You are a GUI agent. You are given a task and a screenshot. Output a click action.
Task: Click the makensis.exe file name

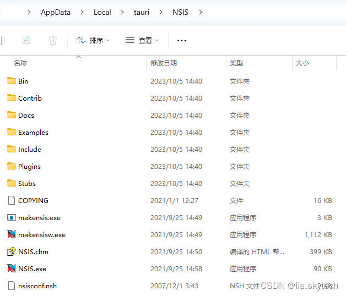pos(40,218)
